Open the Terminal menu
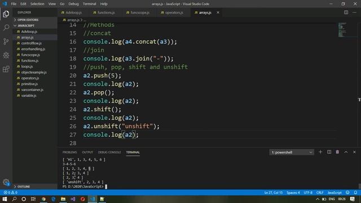This screenshot has height=203, width=361. 90,4
